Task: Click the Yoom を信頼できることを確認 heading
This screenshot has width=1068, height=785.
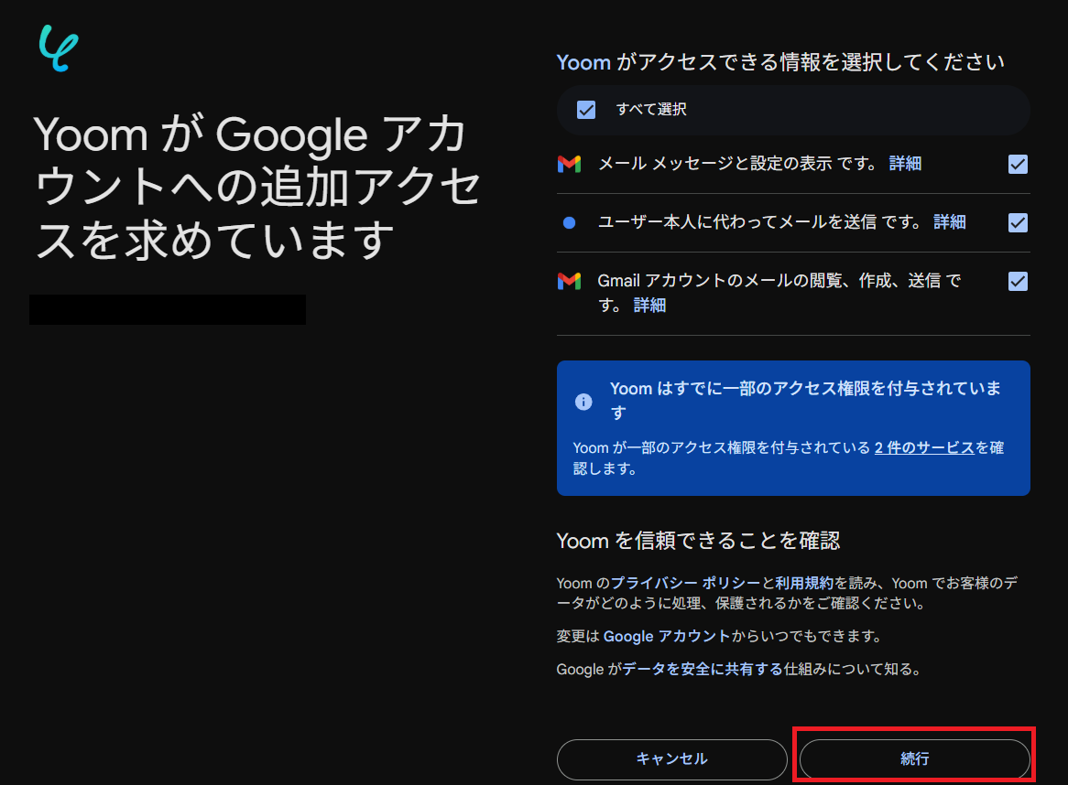Action: (698, 541)
